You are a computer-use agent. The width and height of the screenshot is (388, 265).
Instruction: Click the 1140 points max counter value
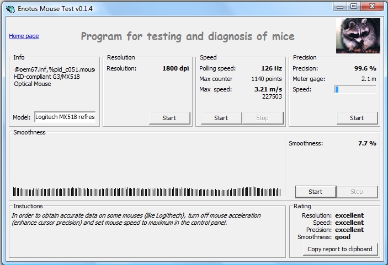pos(267,79)
